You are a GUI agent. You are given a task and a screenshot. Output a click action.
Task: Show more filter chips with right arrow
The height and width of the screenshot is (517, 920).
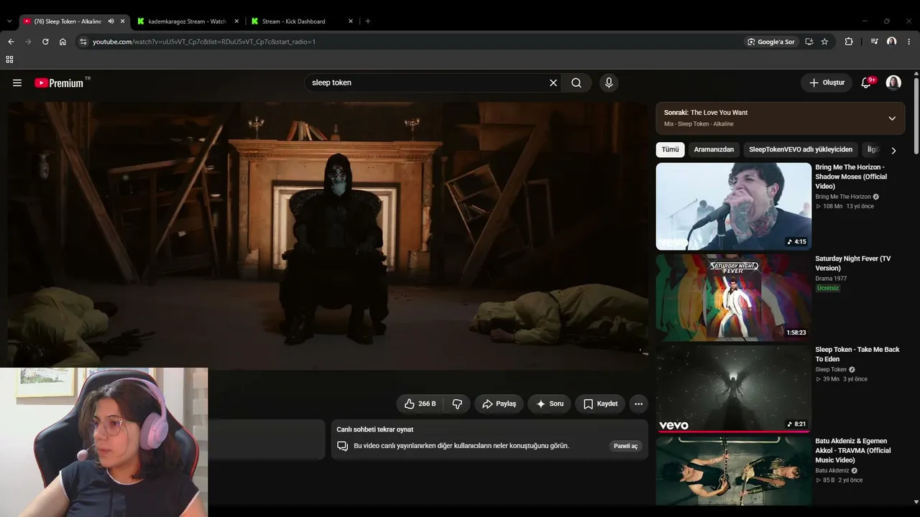click(893, 150)
